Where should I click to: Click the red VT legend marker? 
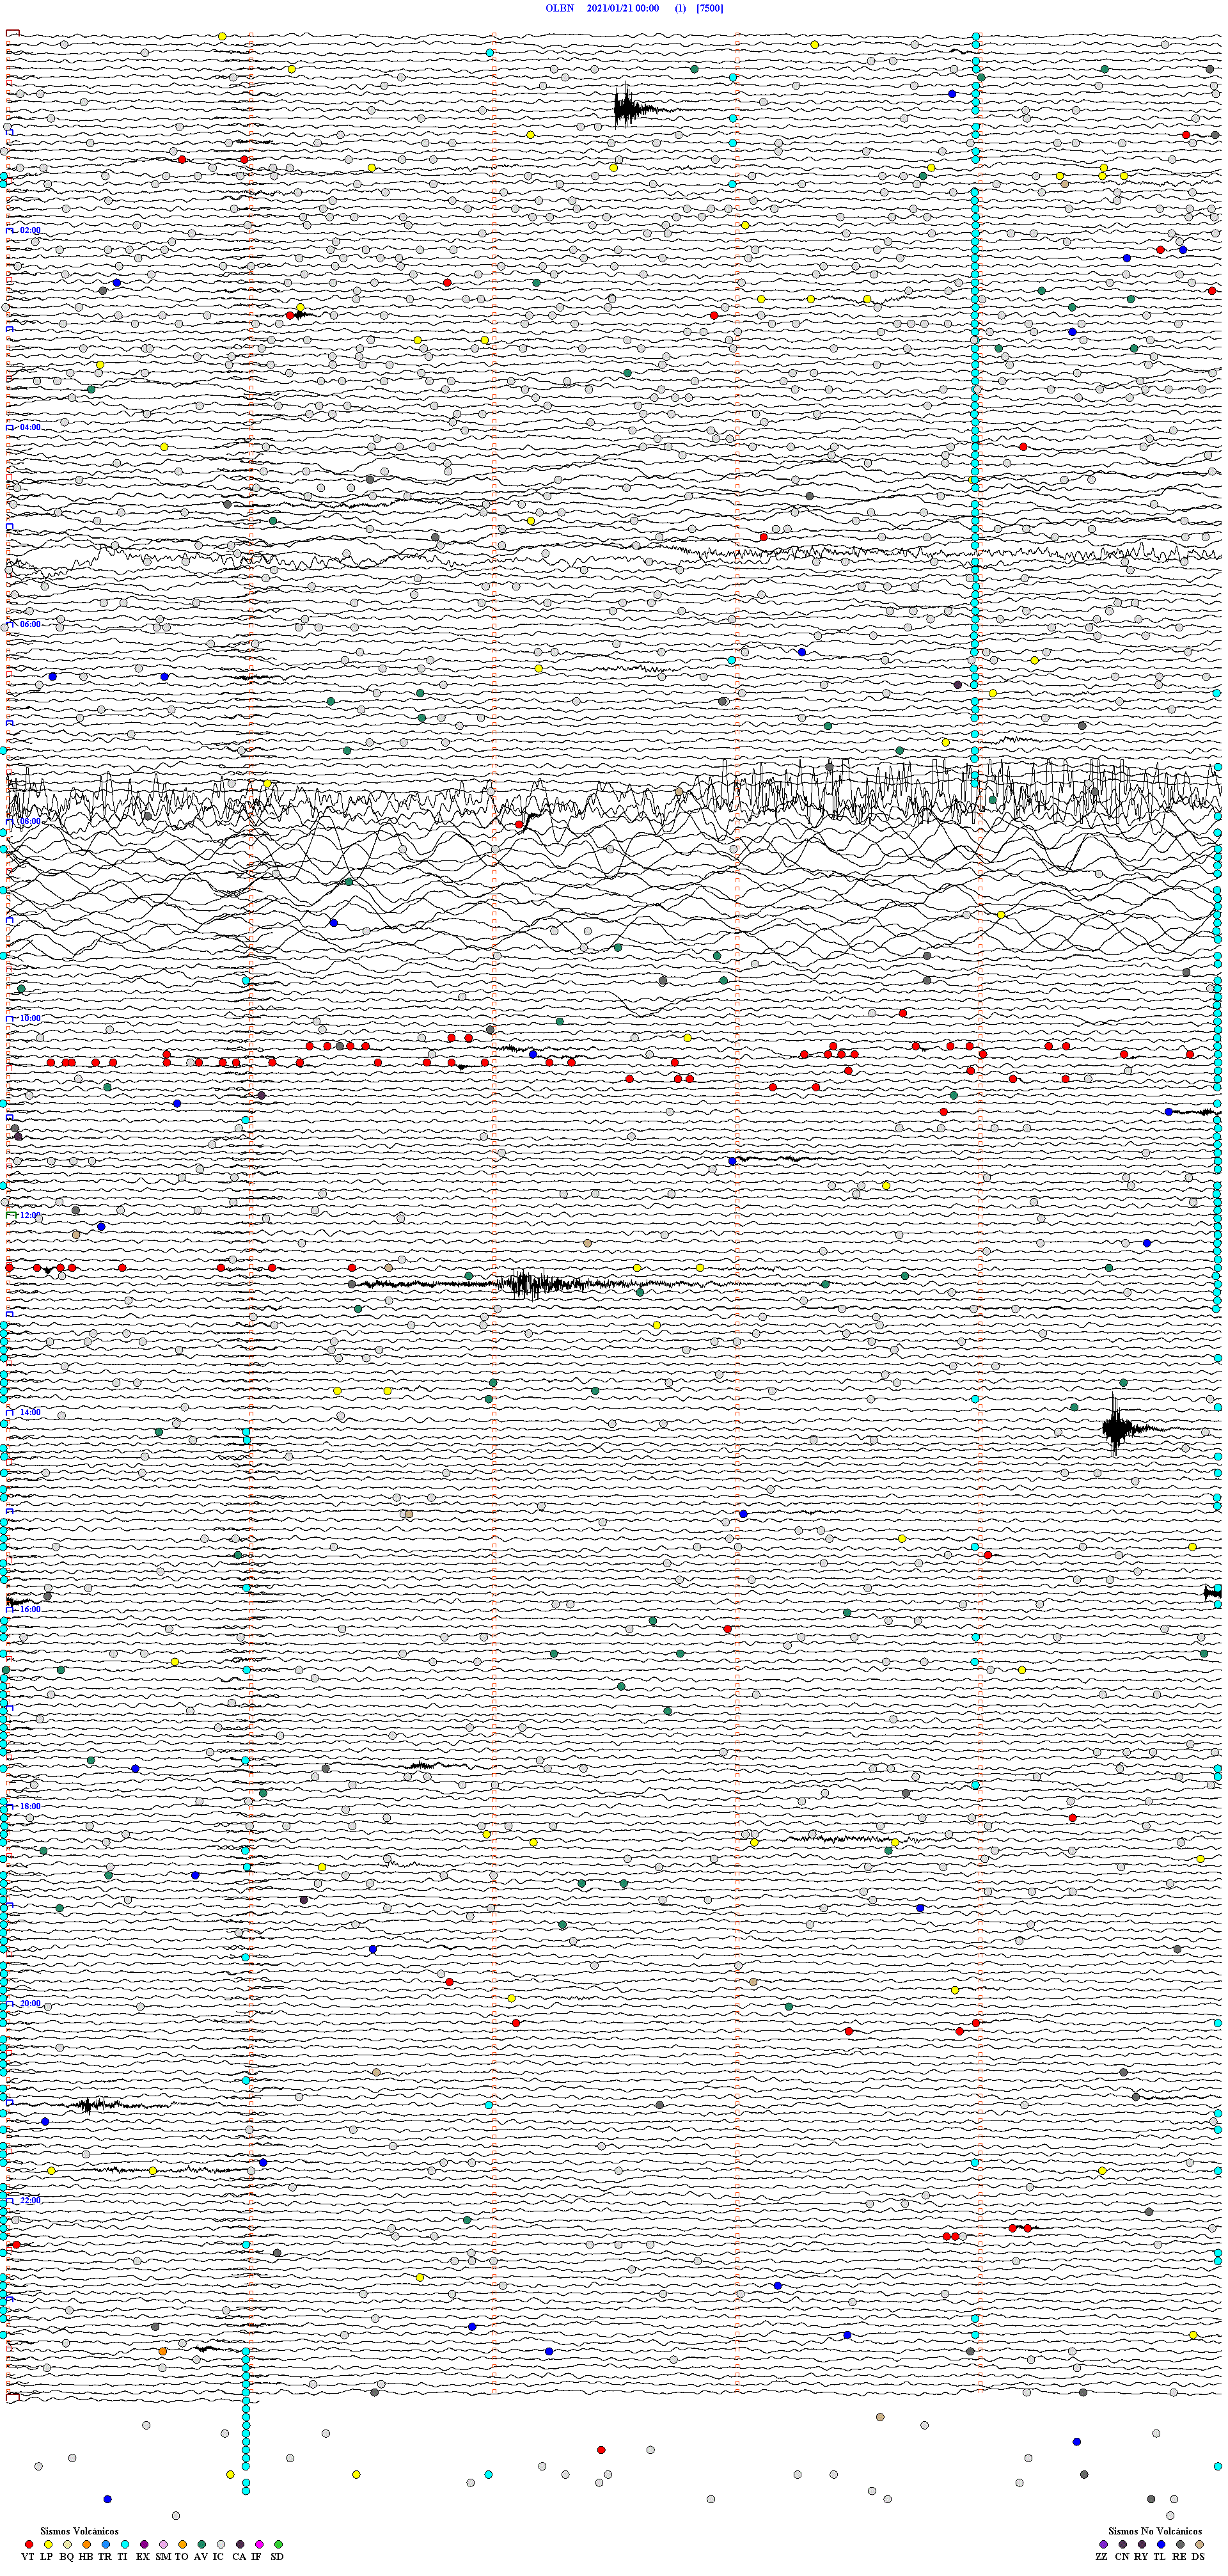29,2544
